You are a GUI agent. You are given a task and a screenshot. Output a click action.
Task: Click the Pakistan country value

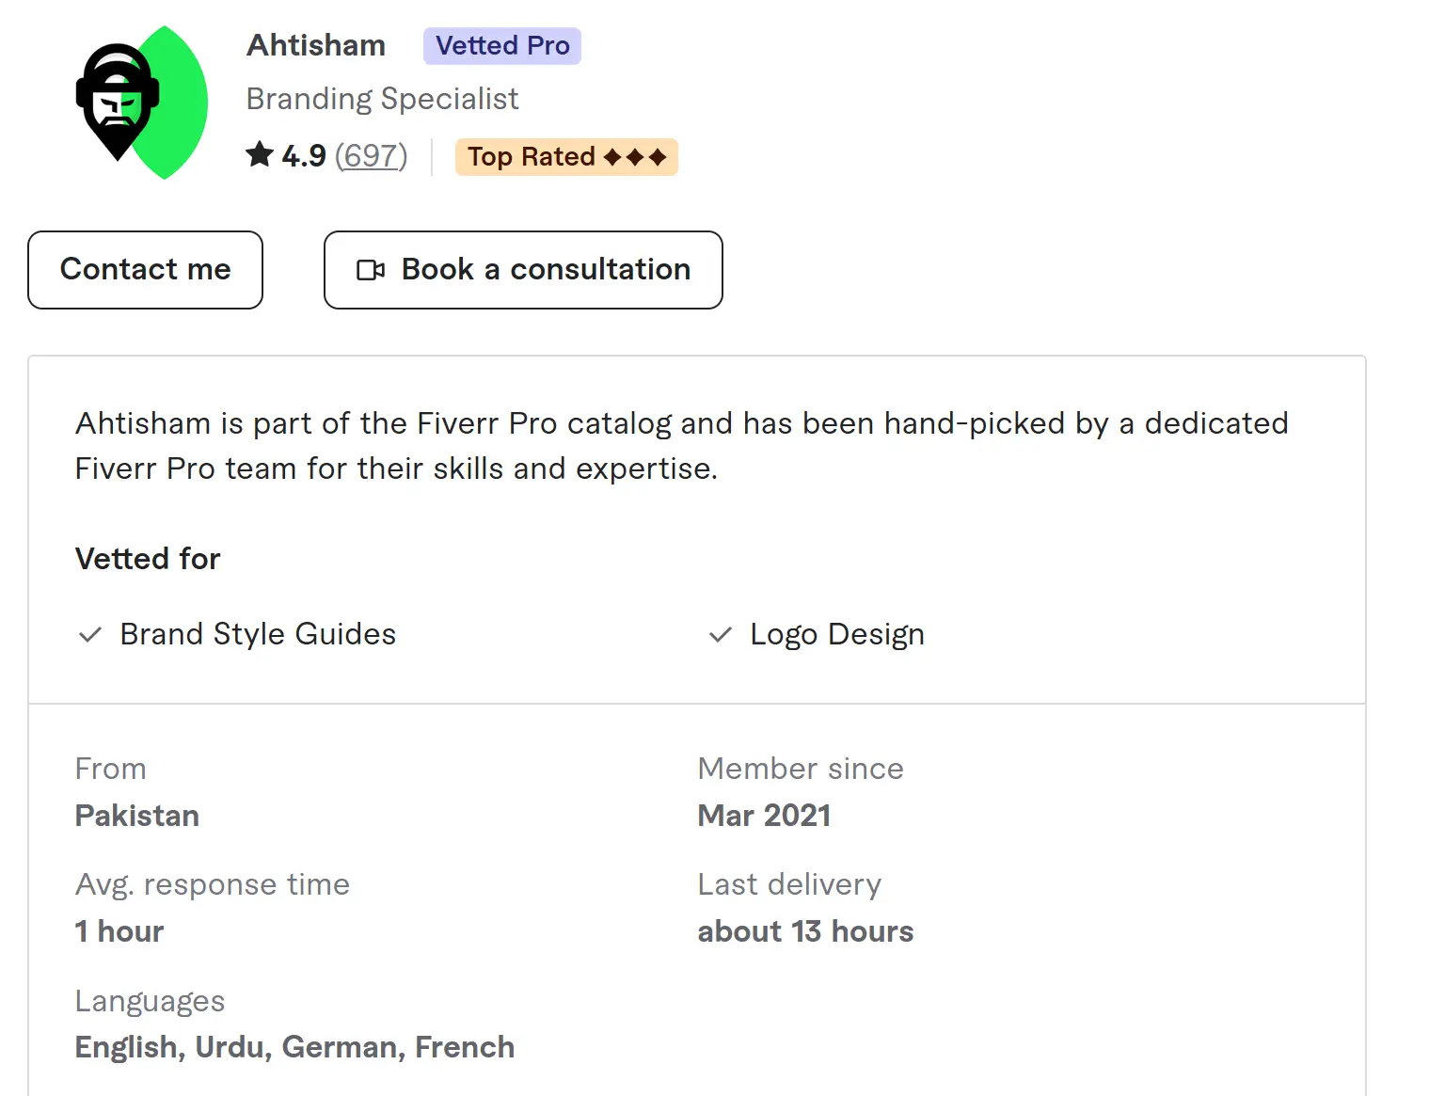[x=137, y=816]
